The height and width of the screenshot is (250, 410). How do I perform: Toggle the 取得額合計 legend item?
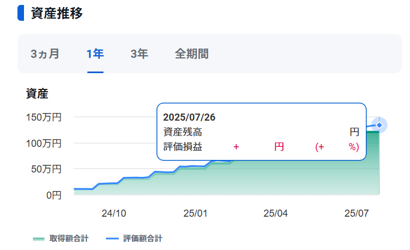click(61, 239)
